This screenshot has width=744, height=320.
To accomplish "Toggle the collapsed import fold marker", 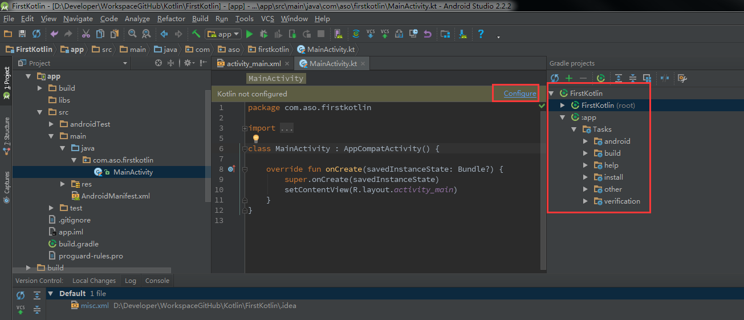I will pyautogui.click(x=245, y=128).
